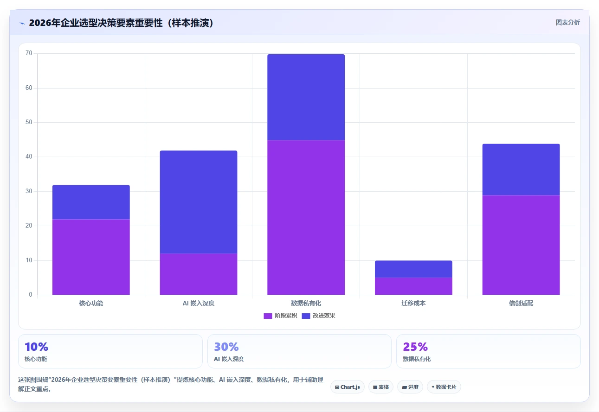Click the blue segment of 信创适配 bar
Screen dimensions: 599x412
[x=521, y=169]
